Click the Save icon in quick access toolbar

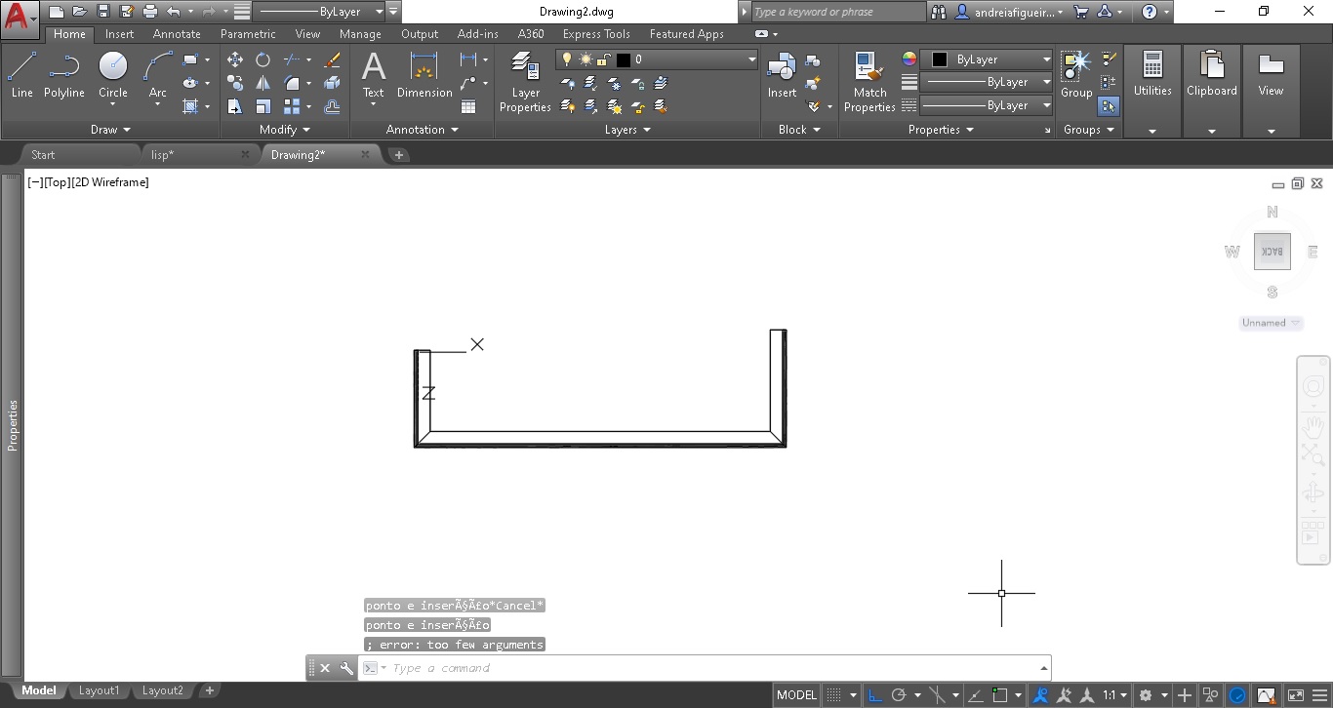point(103,12)
